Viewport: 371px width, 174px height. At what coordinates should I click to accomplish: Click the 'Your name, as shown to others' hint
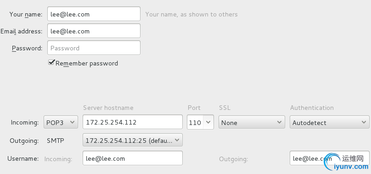(191, 14)
